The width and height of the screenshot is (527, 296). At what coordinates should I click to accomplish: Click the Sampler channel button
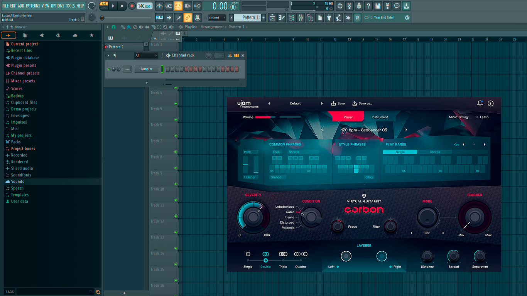click(x=146, y=69)
